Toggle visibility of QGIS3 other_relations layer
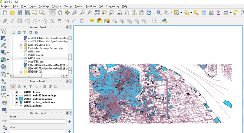This screenshot has height=133, width=244. point(16,102)
